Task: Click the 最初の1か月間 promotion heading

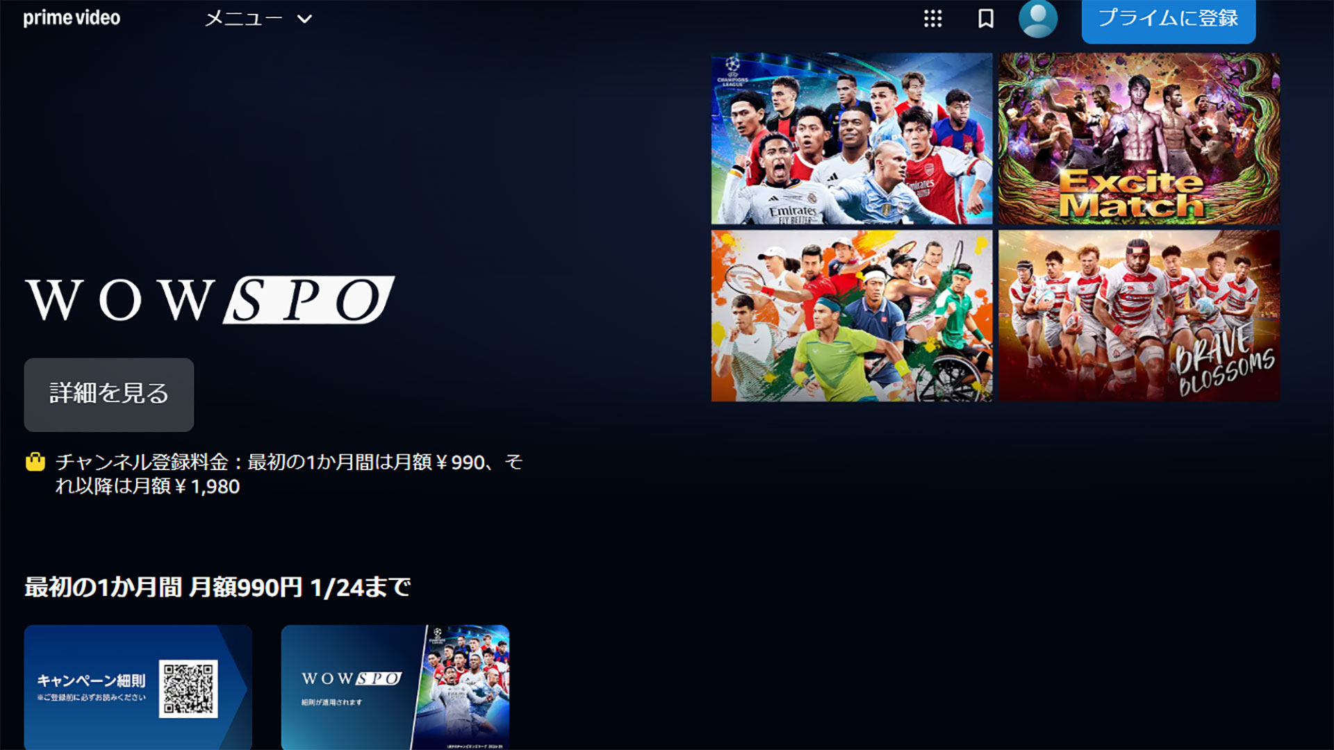Action: [217, 587]
